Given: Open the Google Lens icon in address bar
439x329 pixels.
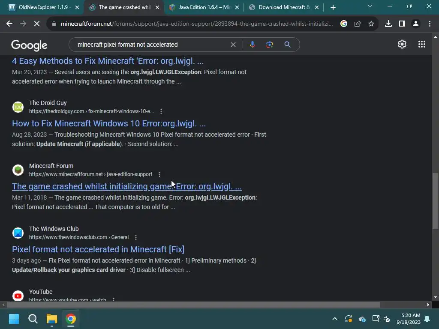Looking at the screenshot, I should click(x=344, y=24).
